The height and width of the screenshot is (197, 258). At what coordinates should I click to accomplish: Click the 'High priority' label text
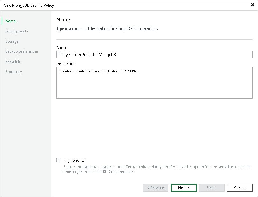(74, 160)
